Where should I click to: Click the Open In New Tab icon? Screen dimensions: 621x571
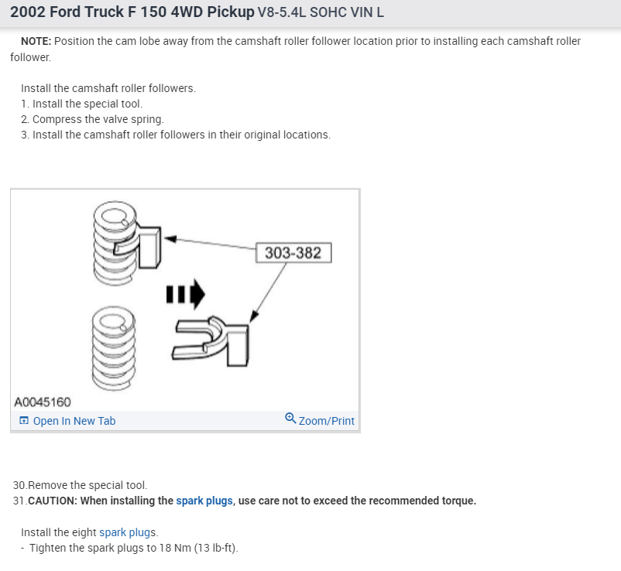[x=24, y=421]
